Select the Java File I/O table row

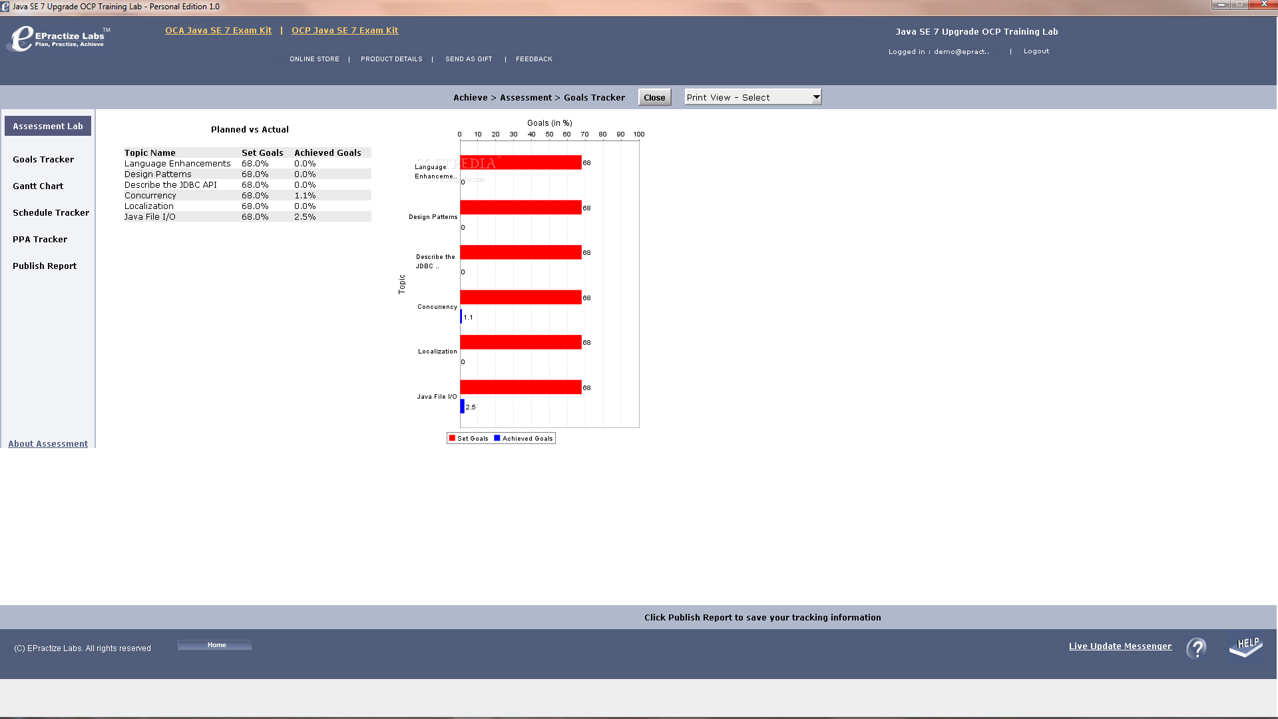248,216
